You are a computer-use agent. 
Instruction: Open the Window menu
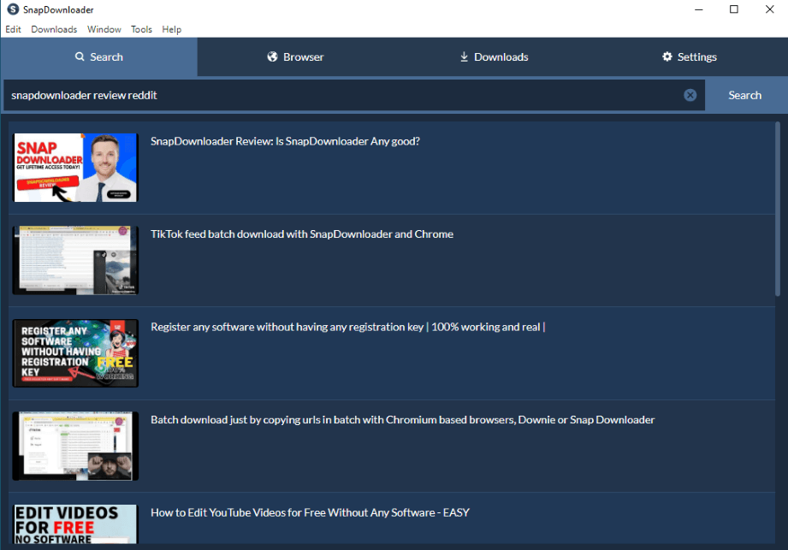(x=104, y=29)
